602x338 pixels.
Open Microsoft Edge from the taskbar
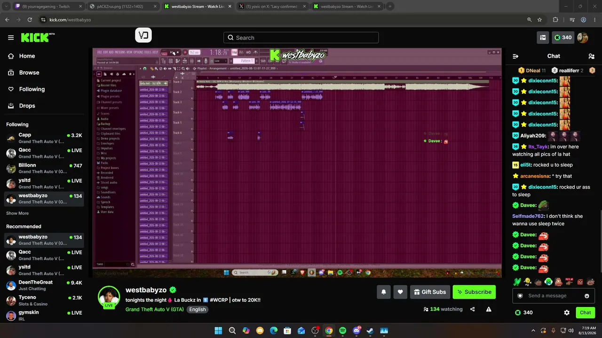pyautogui.click(x=273, y=330)
